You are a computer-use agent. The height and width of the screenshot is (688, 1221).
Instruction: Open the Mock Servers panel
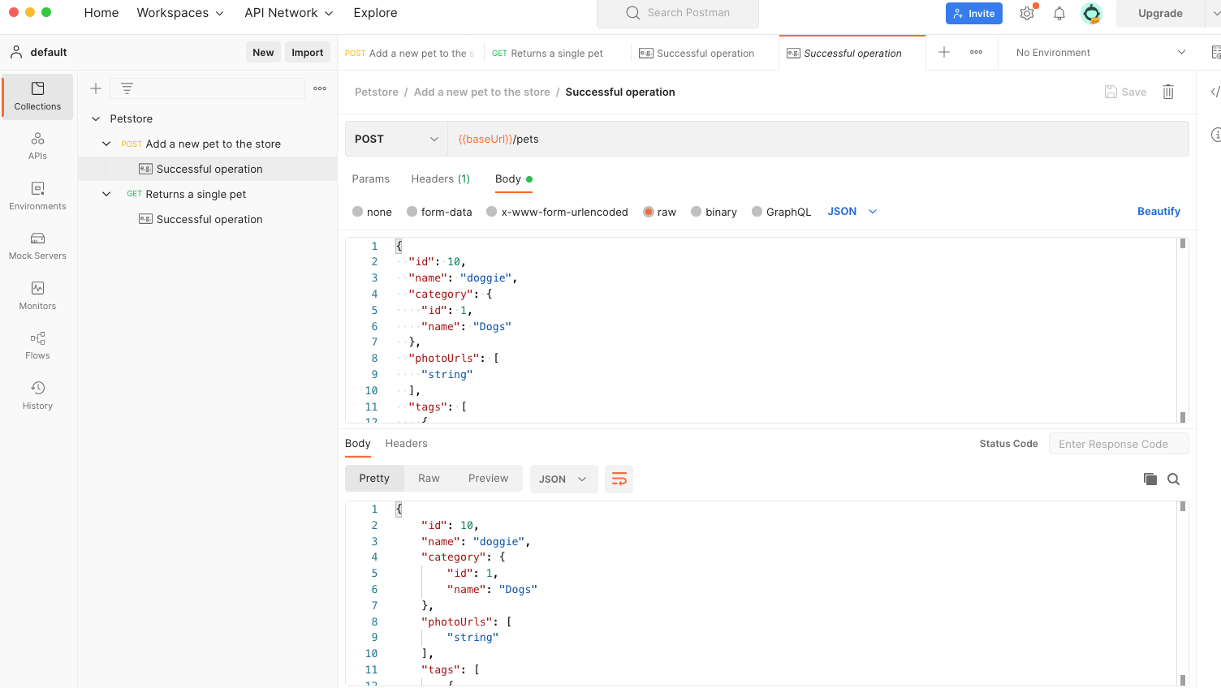coord(37,247)
